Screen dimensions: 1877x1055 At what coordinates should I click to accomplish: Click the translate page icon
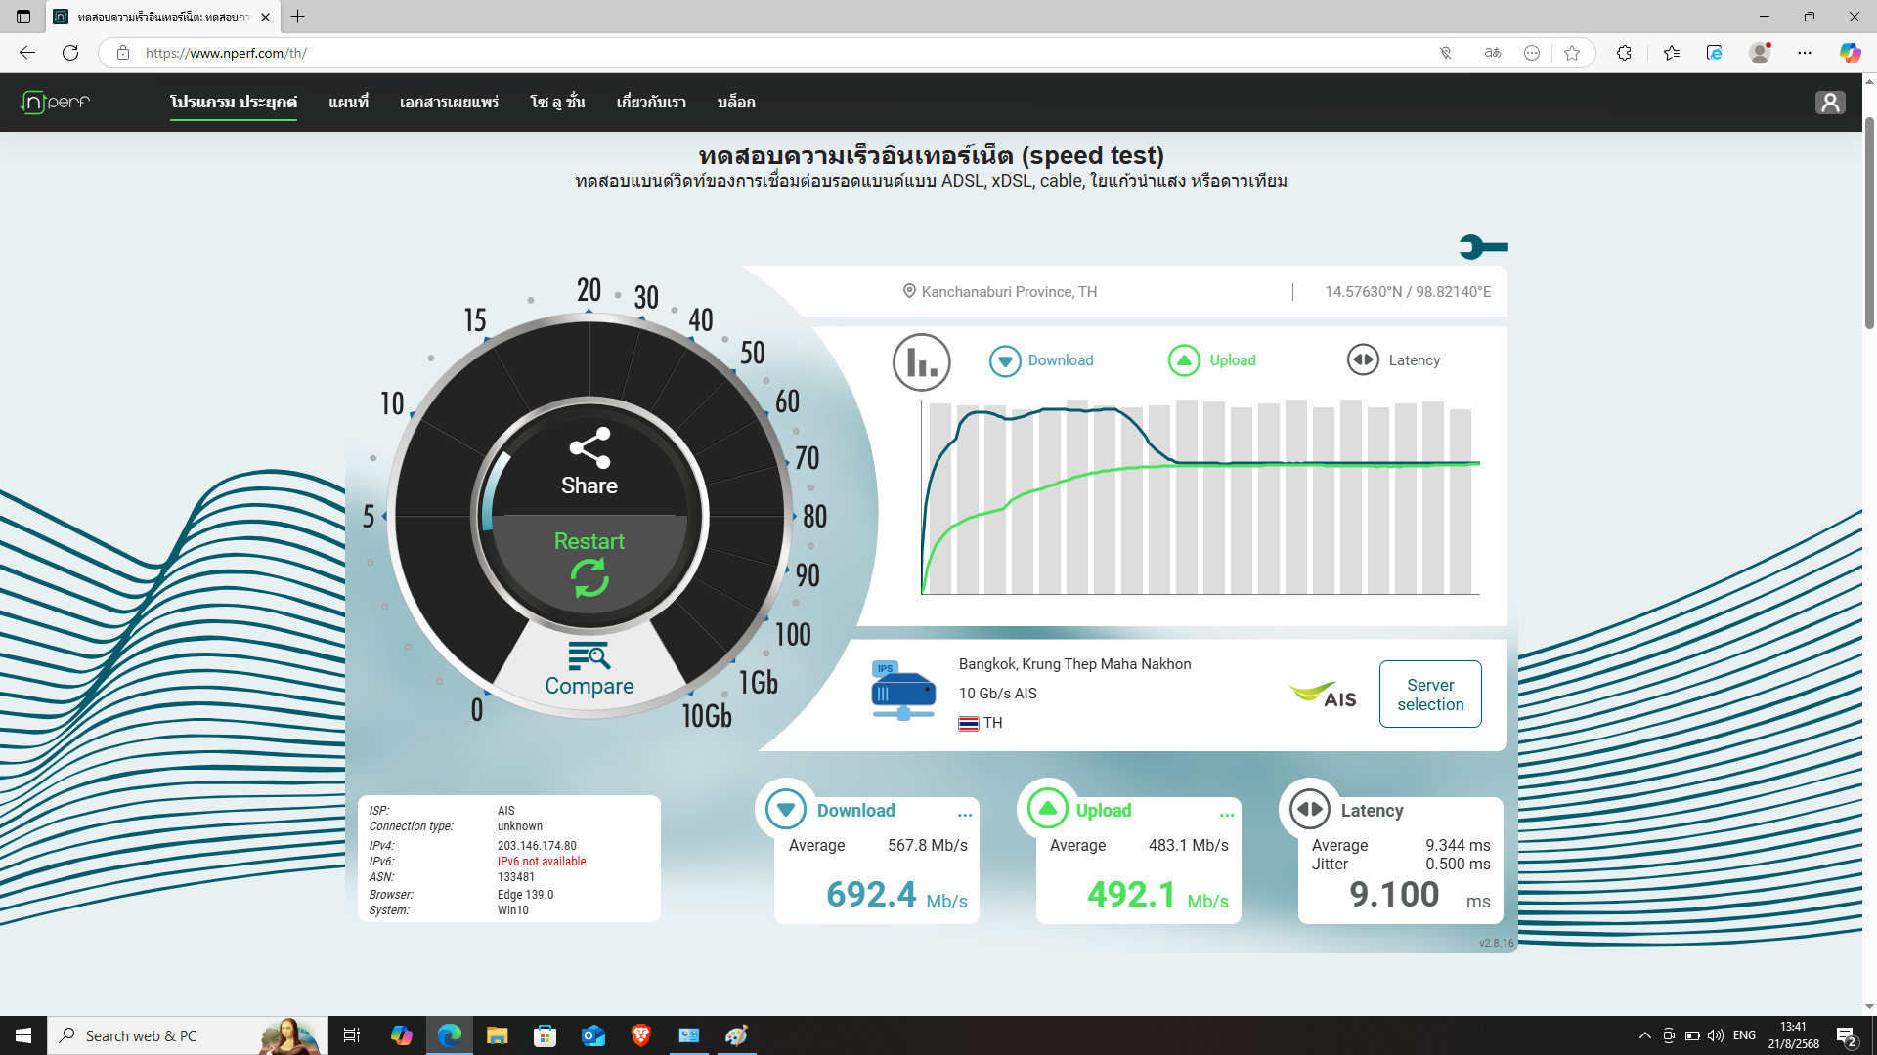click(1492, 53)
